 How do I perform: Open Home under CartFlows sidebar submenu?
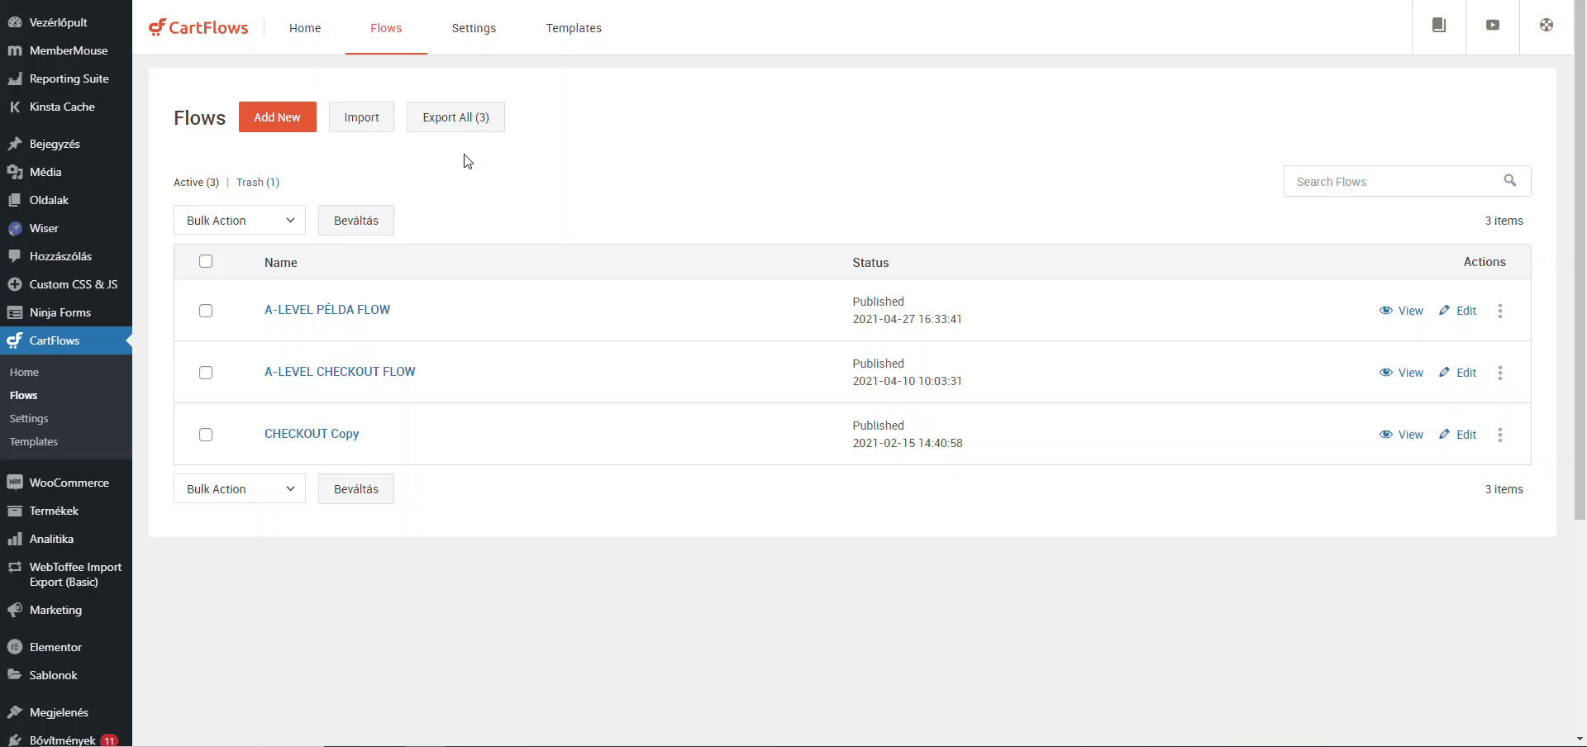coord(25,372)
